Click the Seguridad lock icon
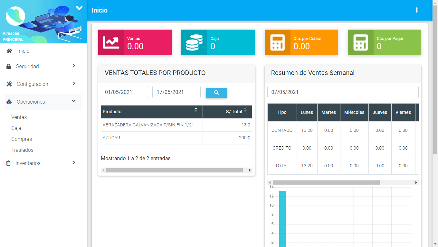This screenshot has height=247, width=438. coord(9,66)
